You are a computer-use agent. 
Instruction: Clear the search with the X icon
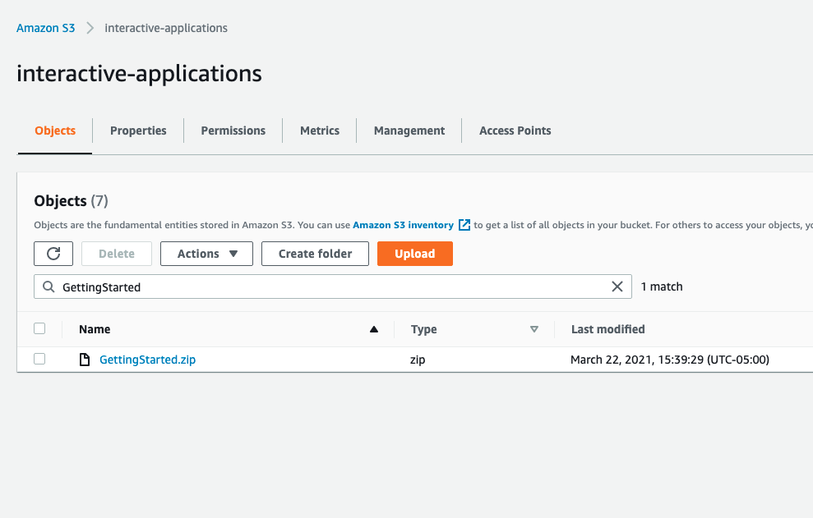(x=617, y=287)
